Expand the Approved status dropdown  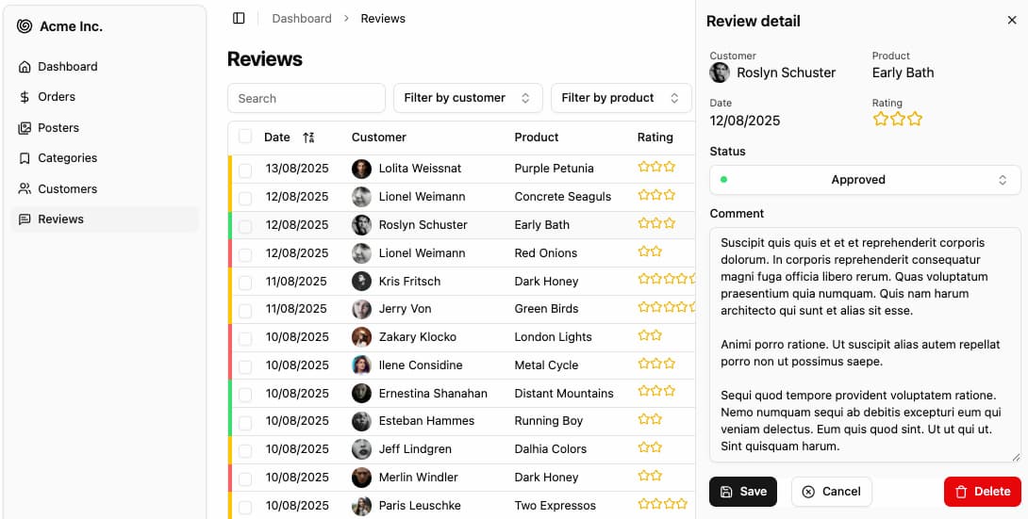(865, 180)
